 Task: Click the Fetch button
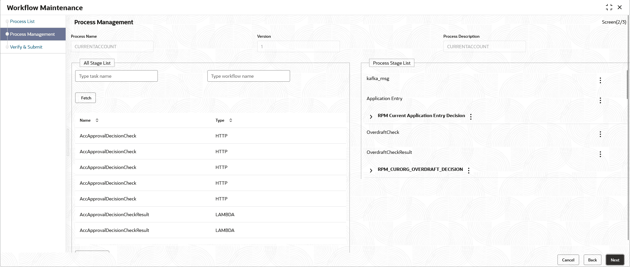point(85,98)
